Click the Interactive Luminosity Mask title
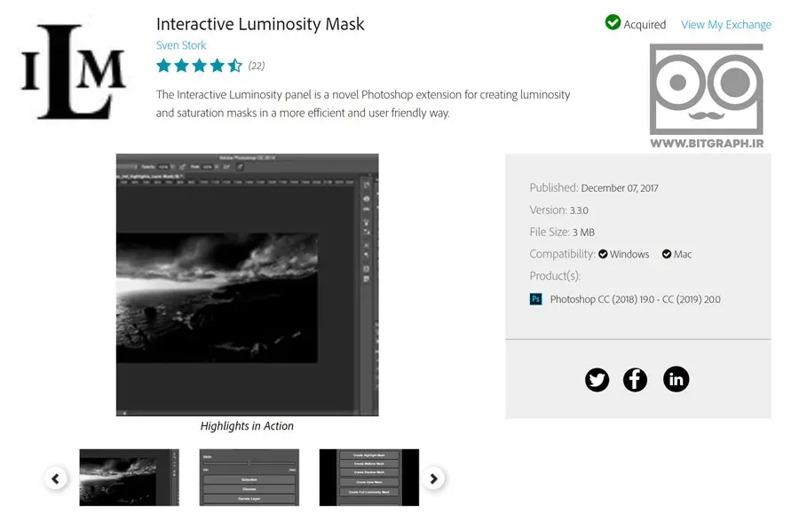This screenshot has width=799, height=522. (x=260, y=24)
